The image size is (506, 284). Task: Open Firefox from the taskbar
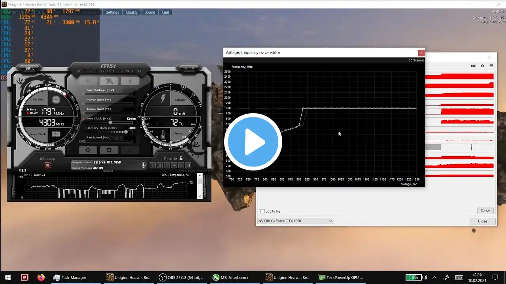tap(41, 277)
